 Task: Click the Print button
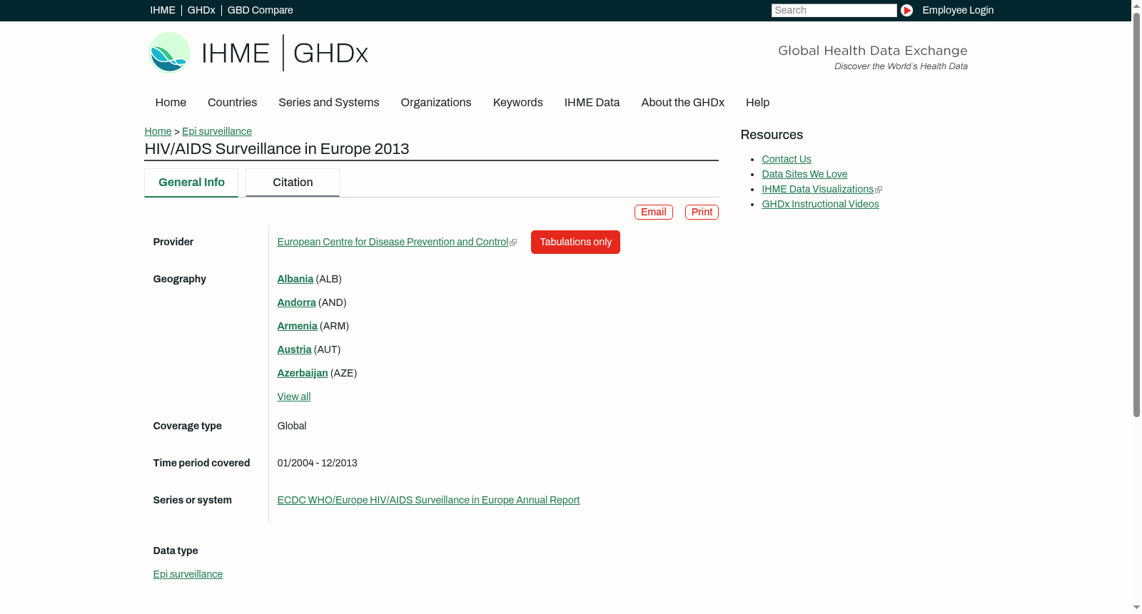click(x=702, y=212)
